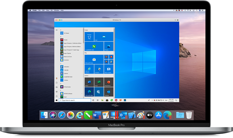Open Photos app in the dock
Image resolution: width=233 pixels, height=138 pixels.
[x=71, y=115]
